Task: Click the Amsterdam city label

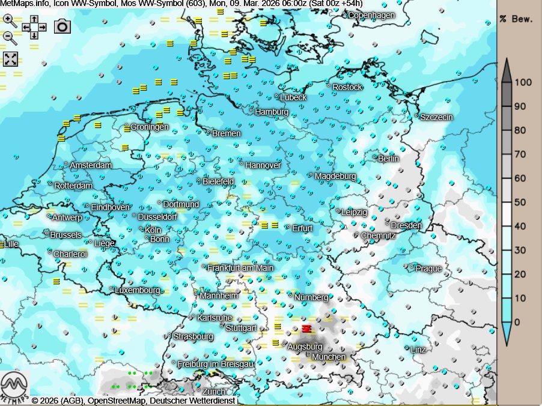Action: (x=91, y=165)
